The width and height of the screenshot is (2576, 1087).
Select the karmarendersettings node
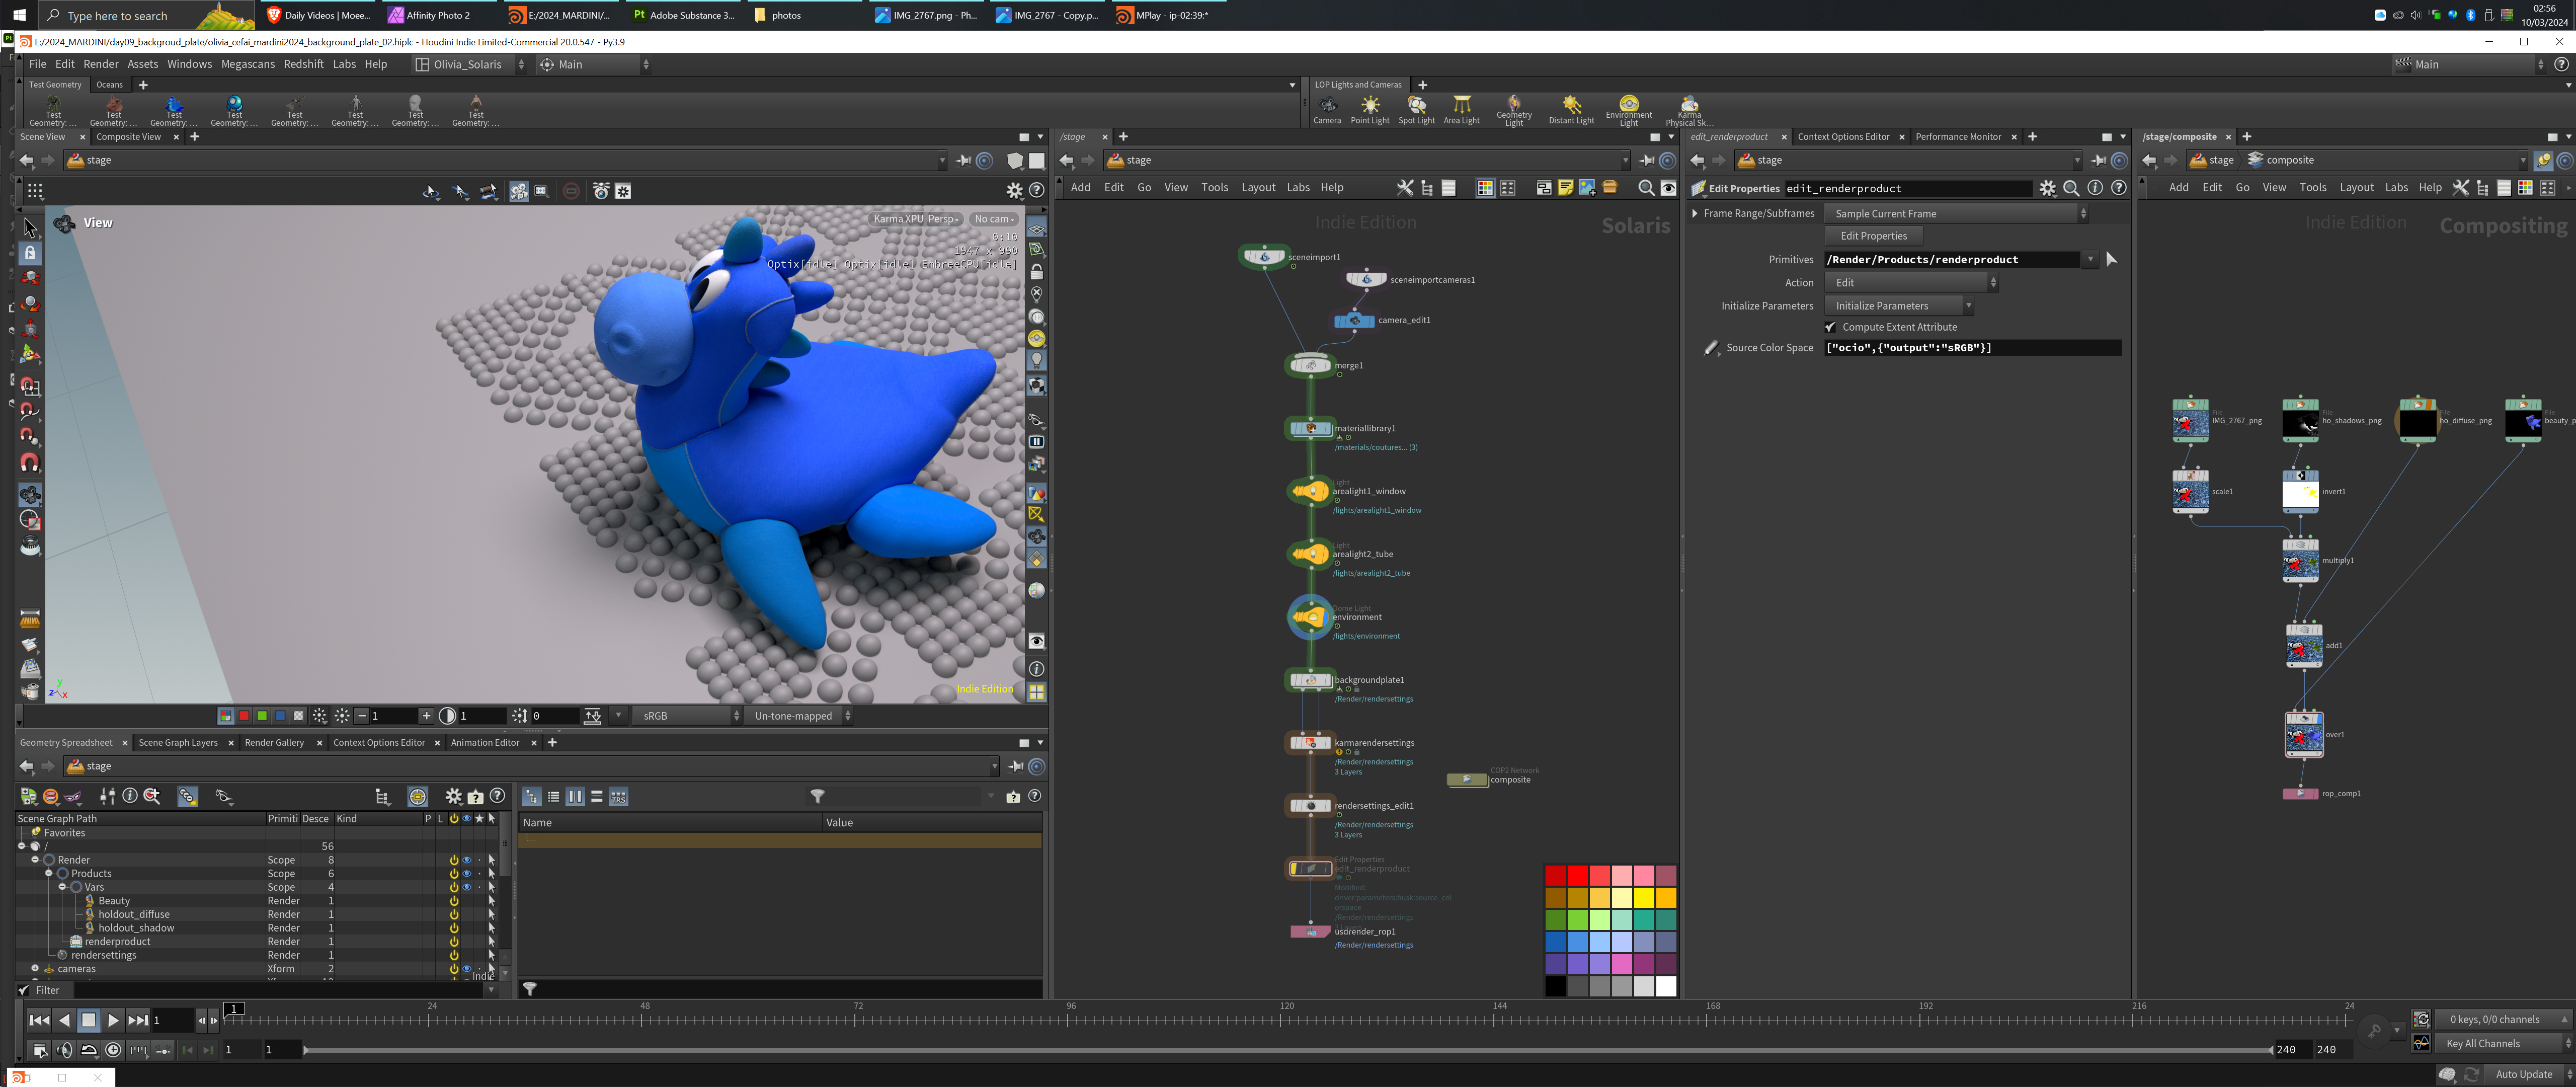(x=1310, y=743)
